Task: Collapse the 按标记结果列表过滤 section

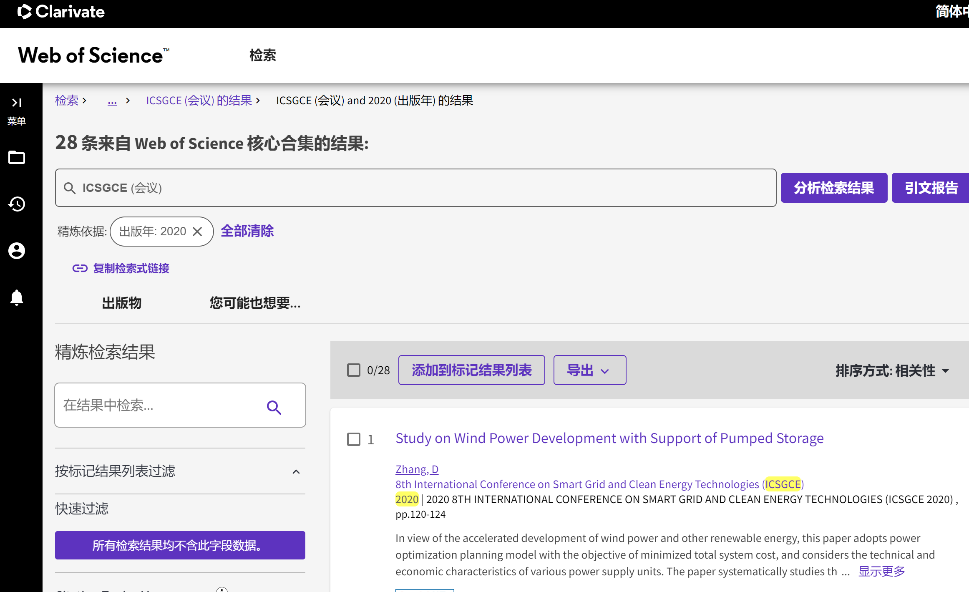Action: coord(296,472)
